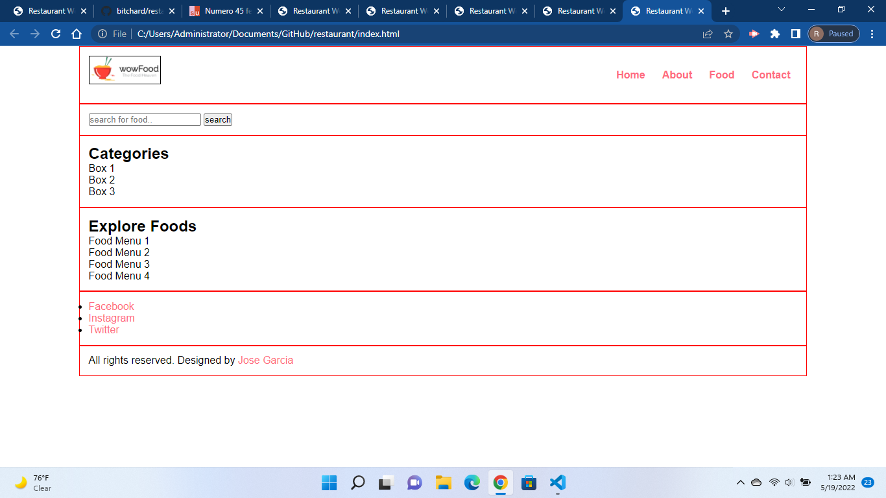The height and width of the screenshot is (498, 886).
Task: Launch File Explorer from the taskbar
Action: click(443, 482)
